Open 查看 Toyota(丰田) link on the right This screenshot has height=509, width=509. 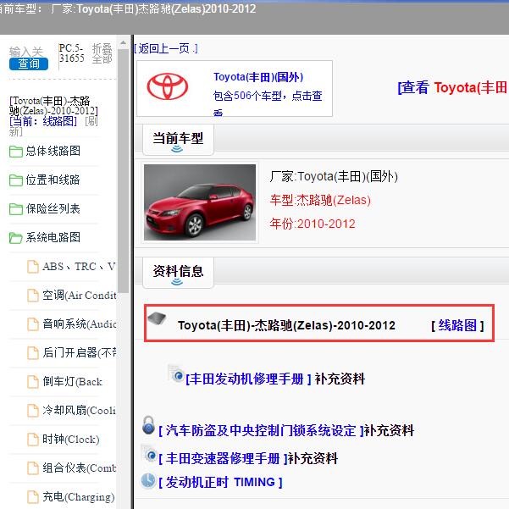453,87
